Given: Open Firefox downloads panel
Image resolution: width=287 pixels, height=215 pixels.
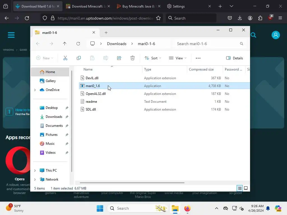Looking at the screenshot, I should 240,18.
